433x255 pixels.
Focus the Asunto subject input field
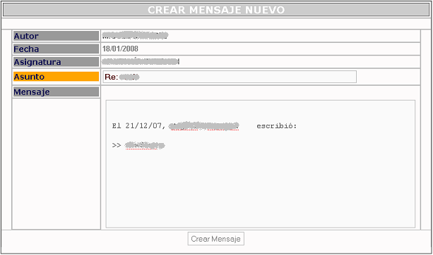click(230, 77)
